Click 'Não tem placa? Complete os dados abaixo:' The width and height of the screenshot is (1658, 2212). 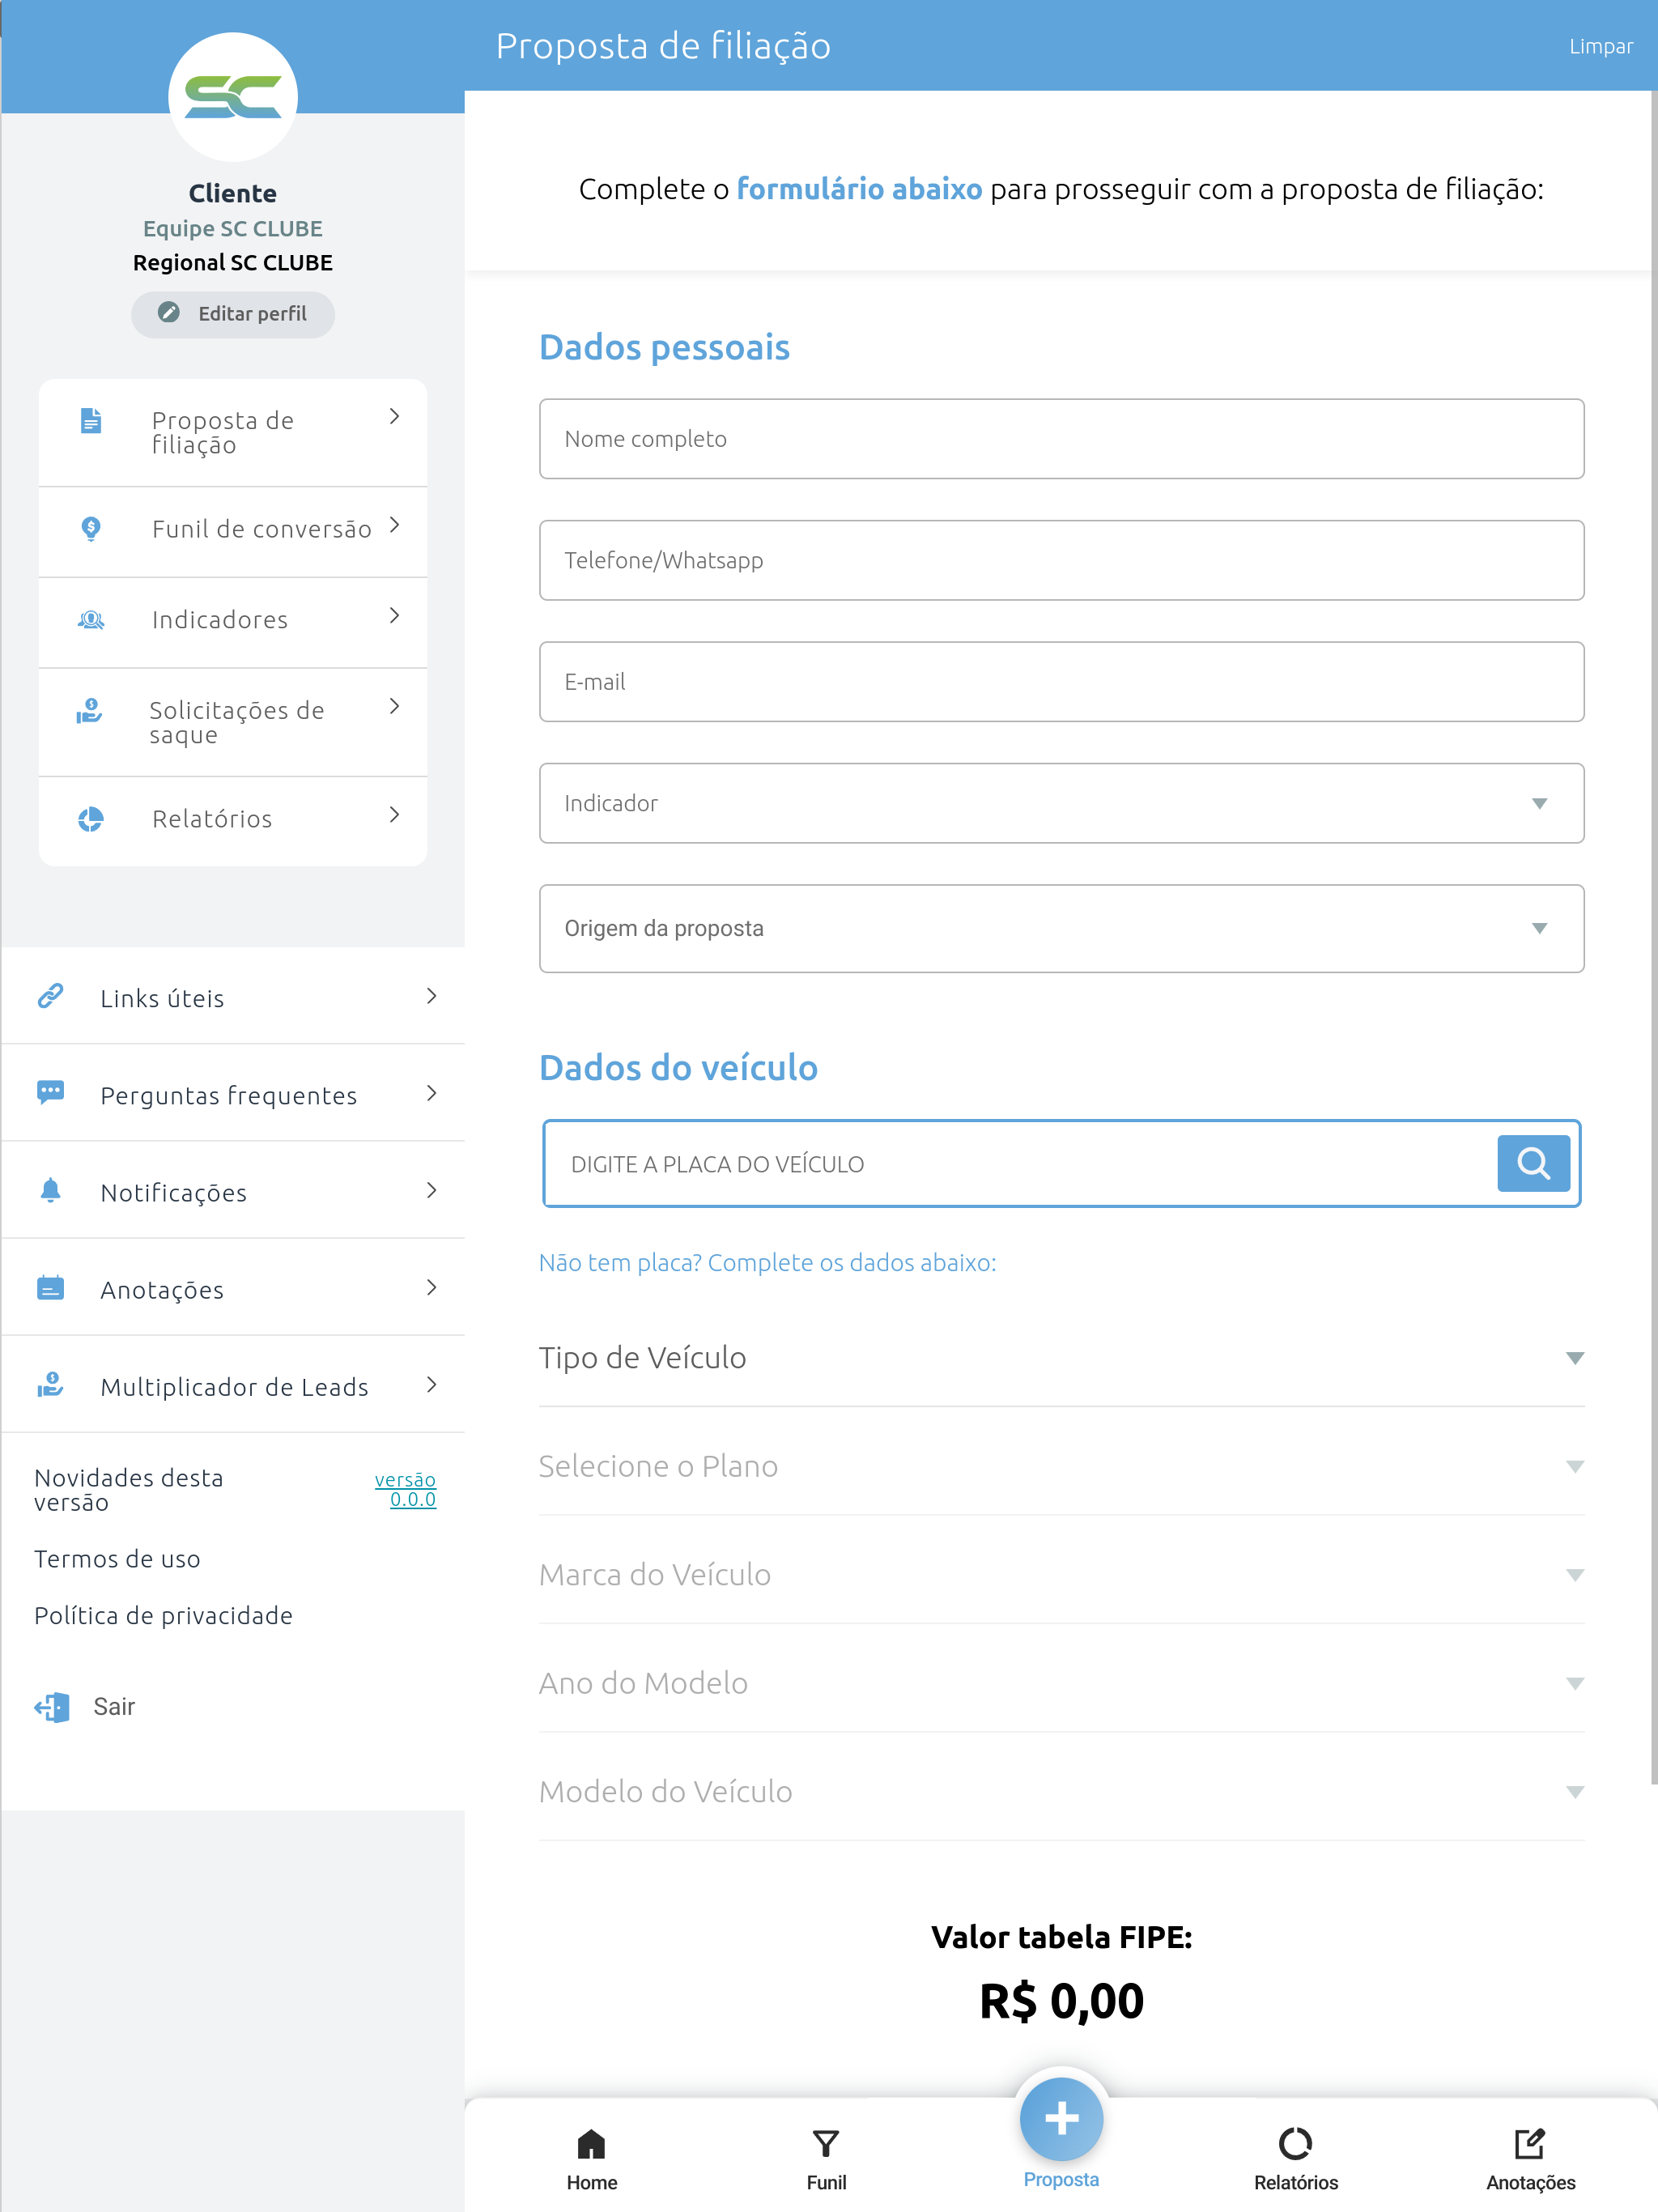(767, 1263)
